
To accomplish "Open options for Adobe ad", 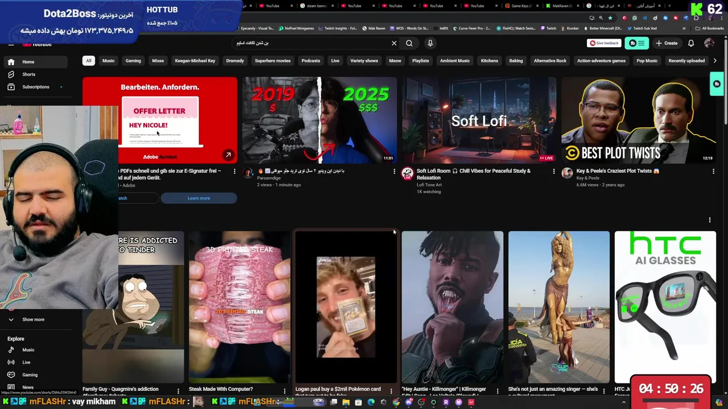I will (x=234, y=171).
